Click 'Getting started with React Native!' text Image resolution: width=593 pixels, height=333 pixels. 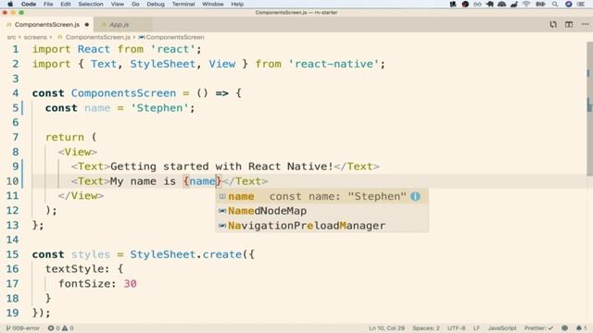point(221,166)
